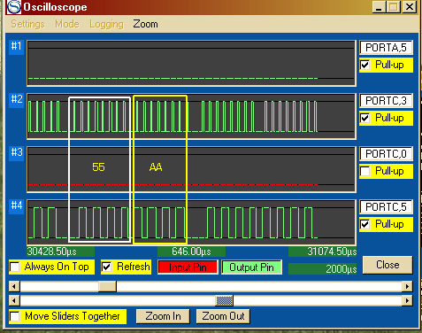The width and height of the screenshot is (422, 333).
Task: Select the #4 channel label
Action: tap(17, 205)
